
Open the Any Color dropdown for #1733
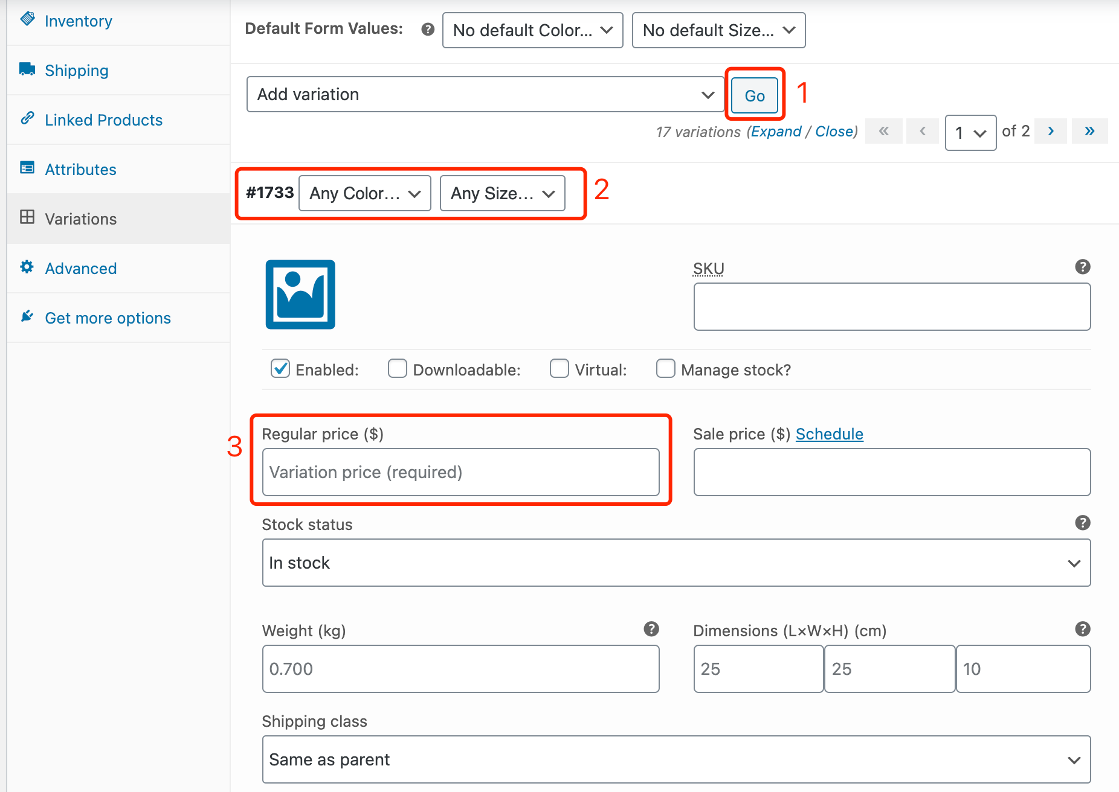(365, 193)
